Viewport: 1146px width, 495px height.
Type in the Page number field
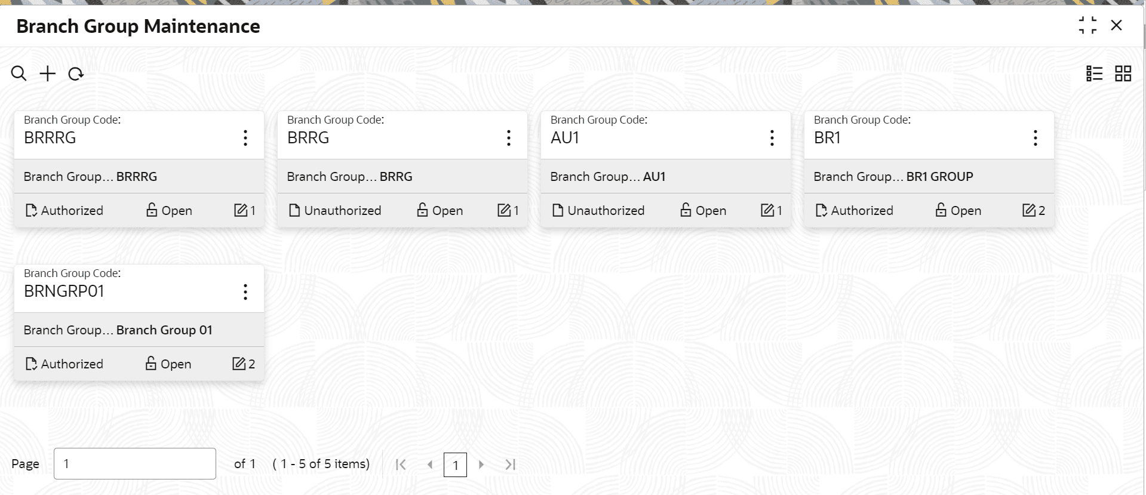pos(135,463)
